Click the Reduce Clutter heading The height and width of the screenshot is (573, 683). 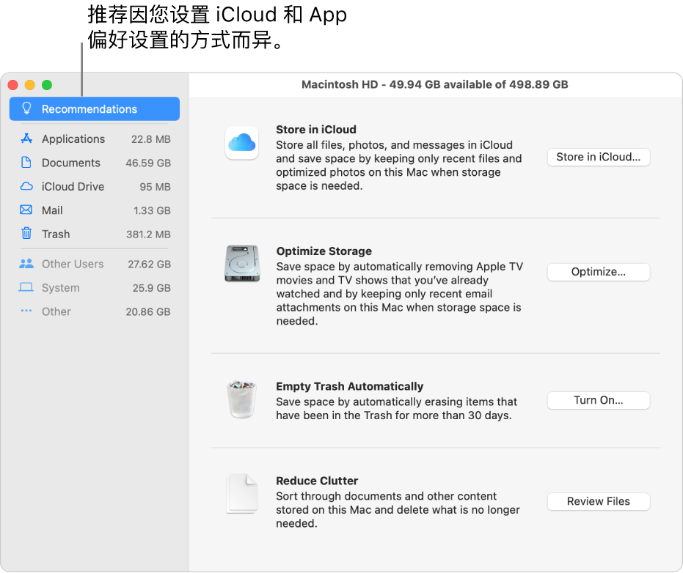(317, 481)
